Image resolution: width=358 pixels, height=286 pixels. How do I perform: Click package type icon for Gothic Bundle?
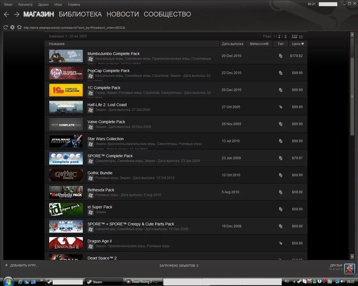281,175
